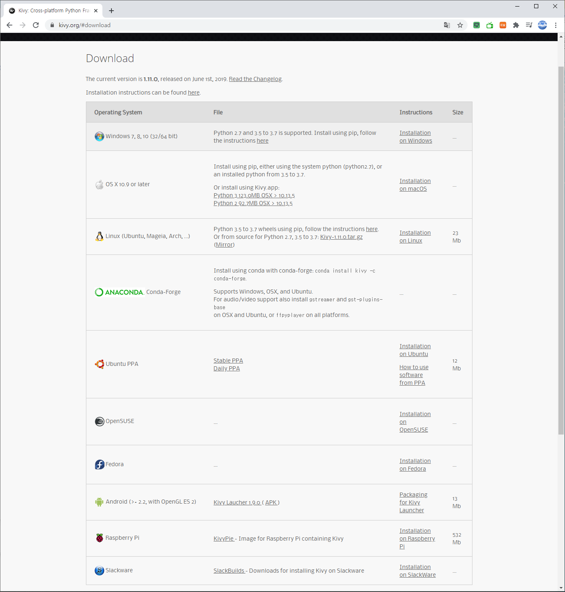Click the vertical scrollbar thumb
The height and width of the screenshot is (592, 565).
(x=561, y=250)
